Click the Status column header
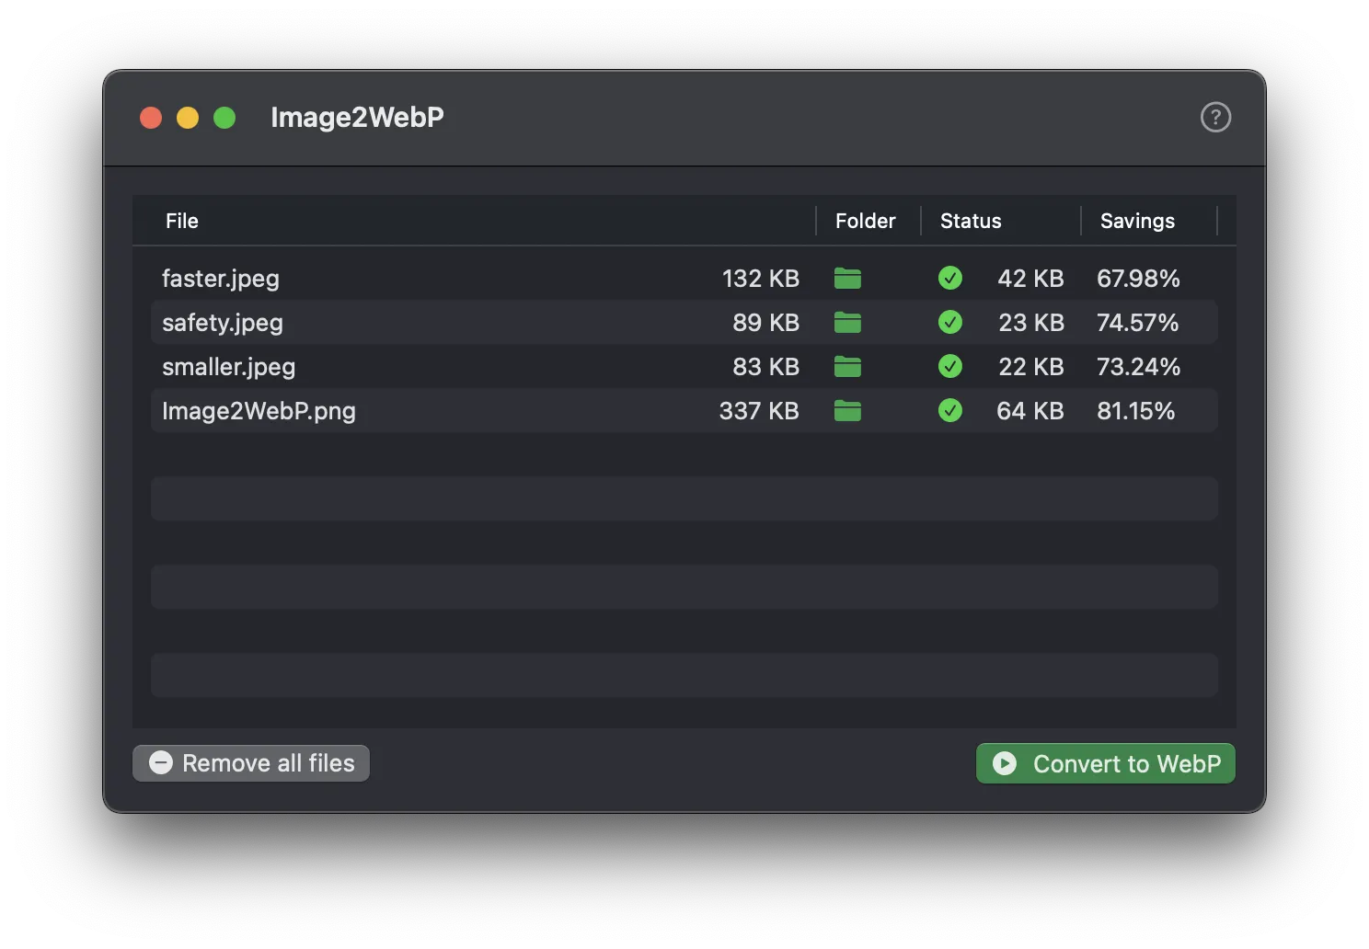1369x949 pixels. pyautogui.click(x=971, y=222)
